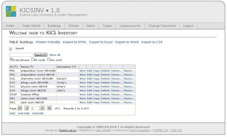227x137 pixels.
Task: Copy the SC3 physics room record
Action: click(96, 87)
